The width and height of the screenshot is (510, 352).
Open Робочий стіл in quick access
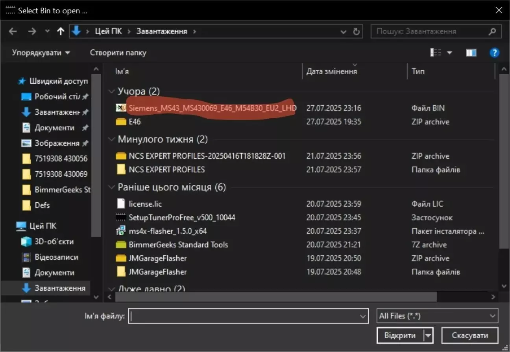pos(55,97)
